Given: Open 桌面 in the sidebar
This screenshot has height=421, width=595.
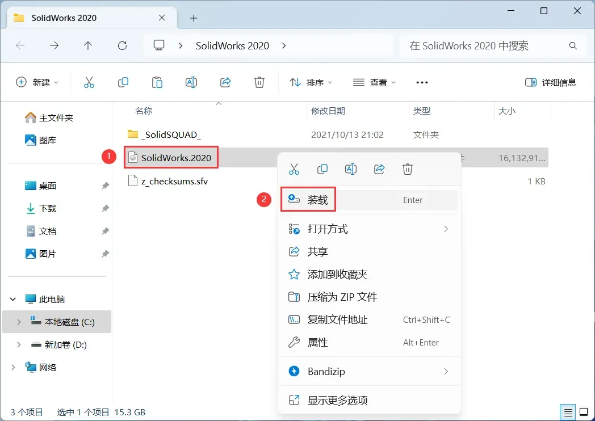Looking at the screenshot, I should coord(40,186).
